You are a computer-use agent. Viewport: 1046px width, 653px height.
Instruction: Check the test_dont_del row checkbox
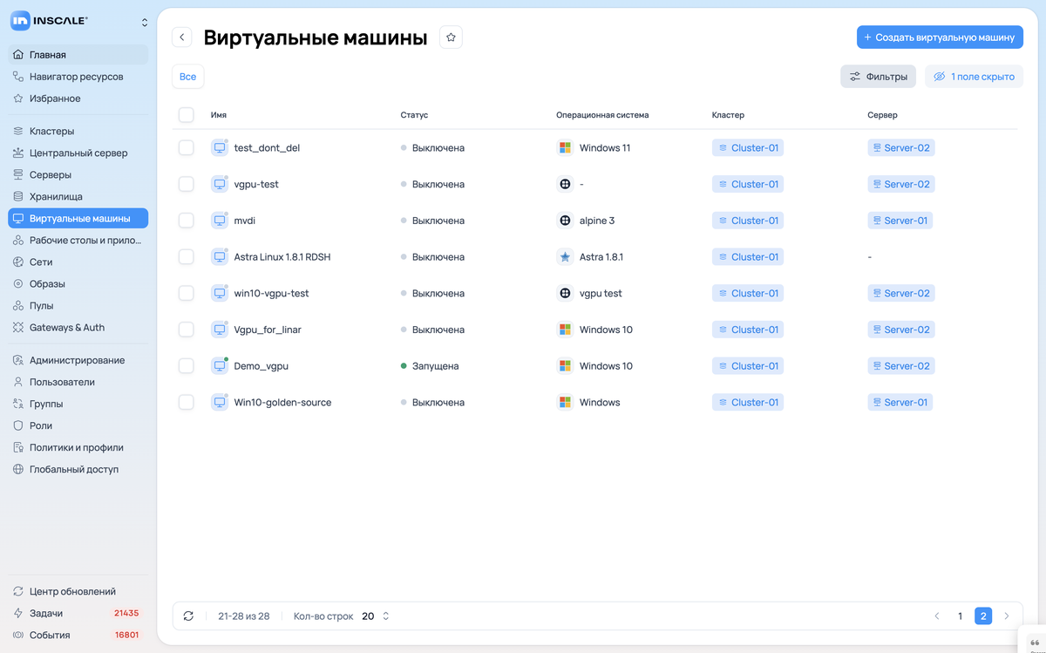pos(186,148)
